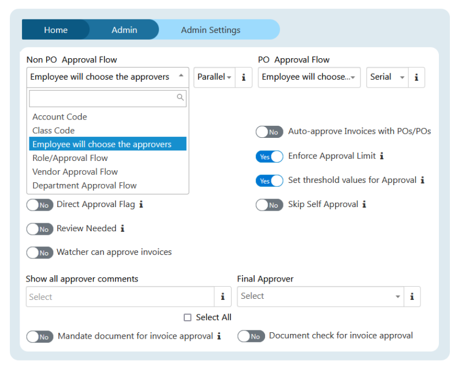The width and height of the screenshot is (462, 368).
Task: Turn on Watcher can approve invoices
Action: click(40, 253)
